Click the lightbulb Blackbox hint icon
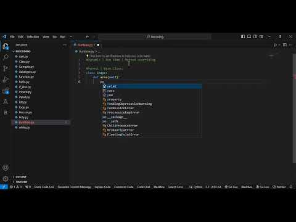296x222 pixels. click(88, 55)
